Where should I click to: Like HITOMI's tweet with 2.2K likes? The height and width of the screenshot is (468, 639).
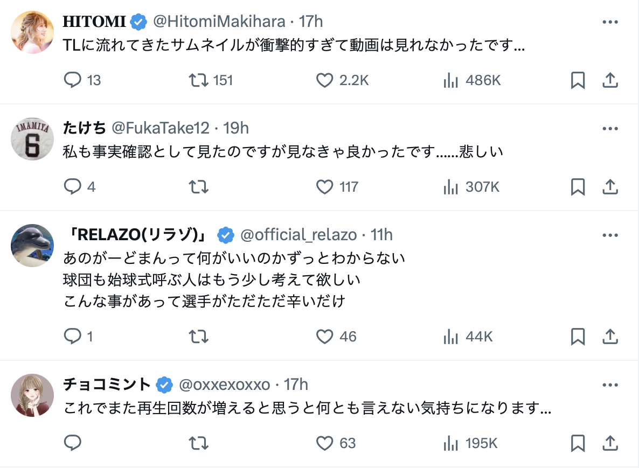(325, 81)
